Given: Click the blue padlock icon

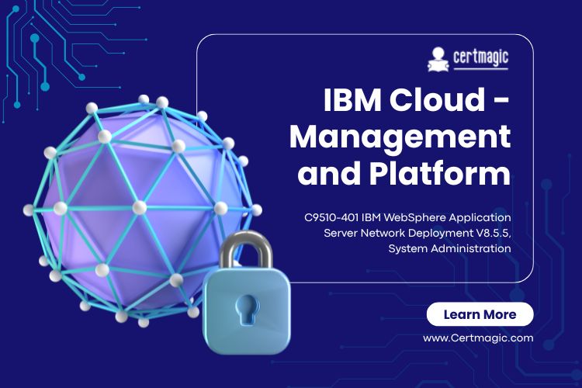Looking at the screenshot, I should pyautogui.click(x=247, y=293).
